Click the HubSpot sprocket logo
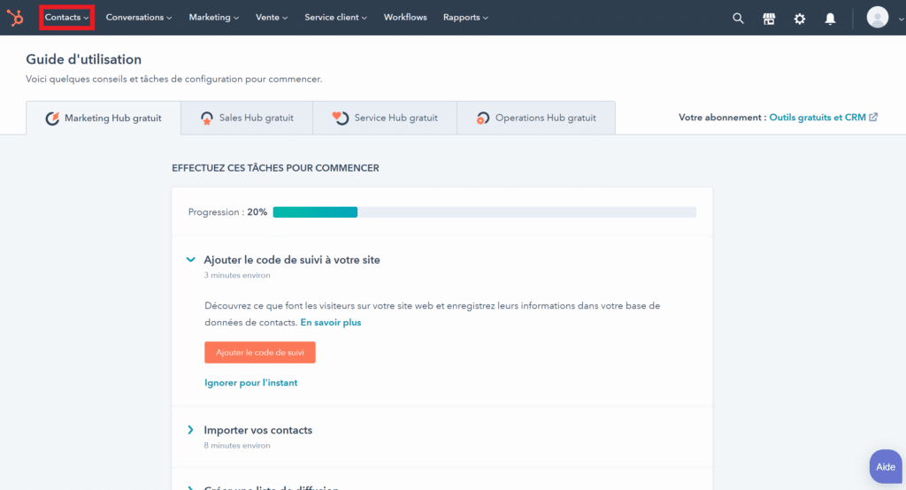906x490 pixels. (x=16, y=18)
